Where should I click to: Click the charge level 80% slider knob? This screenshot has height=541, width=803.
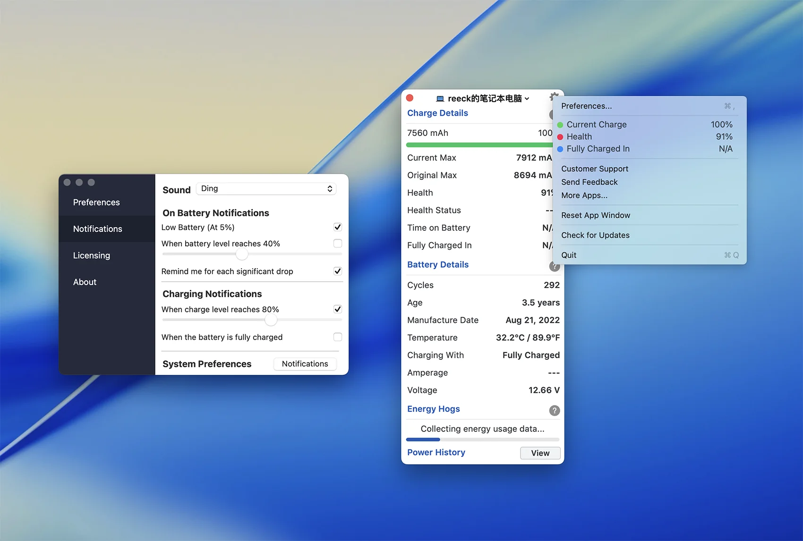click(271, 320)
